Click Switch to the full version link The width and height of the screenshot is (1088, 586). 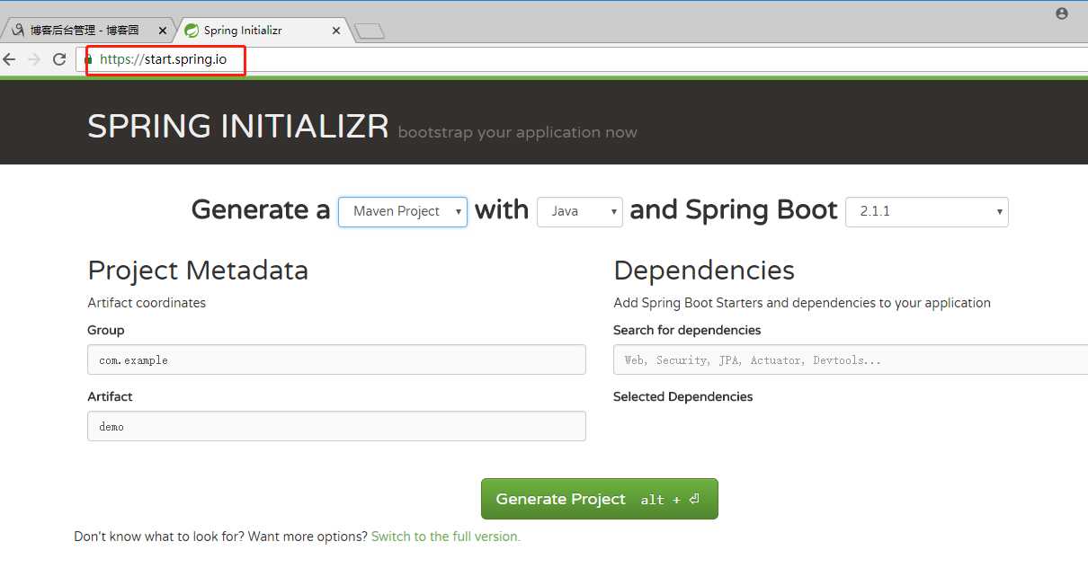(x=446, y=537)
